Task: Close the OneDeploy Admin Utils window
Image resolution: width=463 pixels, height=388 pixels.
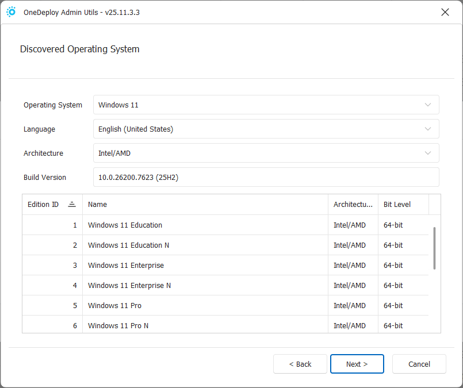Action: click(445, 12)
